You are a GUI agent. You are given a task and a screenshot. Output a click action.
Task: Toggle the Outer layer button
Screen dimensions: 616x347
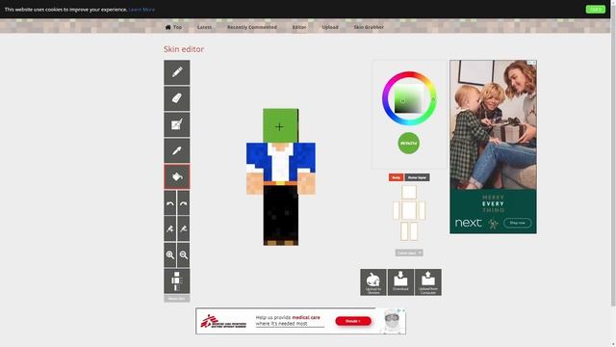pos(417,177)
